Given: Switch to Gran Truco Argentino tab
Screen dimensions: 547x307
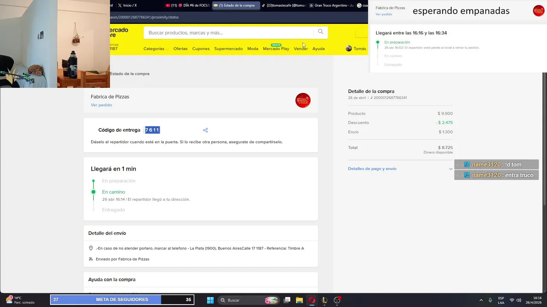Looking at the screenshot, I should pyautogui.click(x=331, y=5).
